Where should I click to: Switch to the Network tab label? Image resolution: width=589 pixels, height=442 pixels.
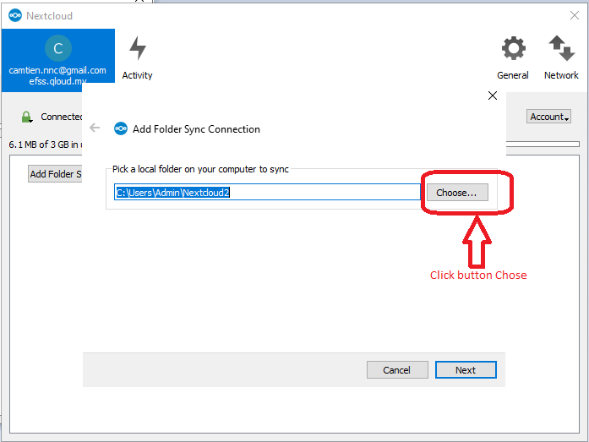pyautogui.click(x=561, y=75)
